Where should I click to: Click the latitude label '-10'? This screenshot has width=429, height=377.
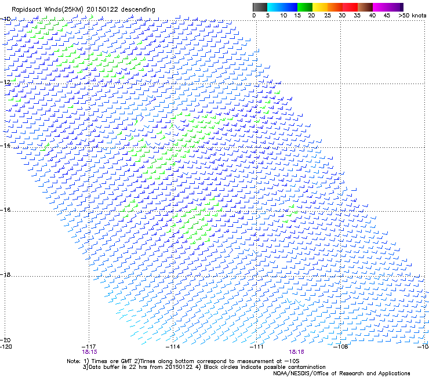click(x=6, y=19)
